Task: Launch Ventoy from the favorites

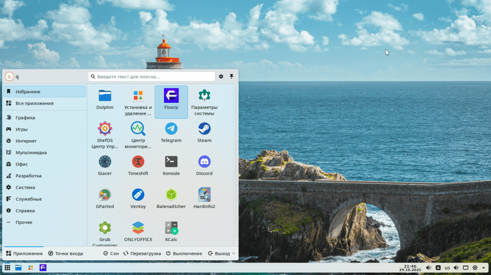Action: click(138, 198)
